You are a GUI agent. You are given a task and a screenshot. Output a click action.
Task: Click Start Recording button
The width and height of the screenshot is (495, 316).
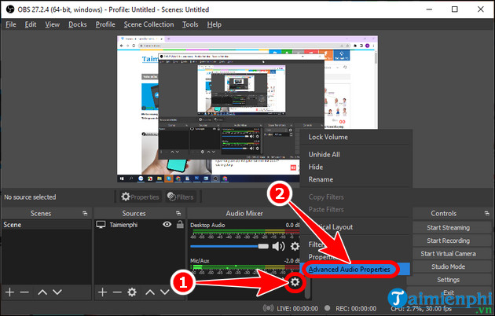click(x=448, y=241)
